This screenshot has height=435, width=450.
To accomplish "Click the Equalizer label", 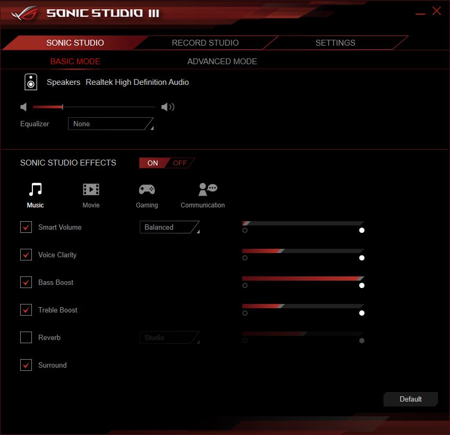I will click(x=35, y=124).
